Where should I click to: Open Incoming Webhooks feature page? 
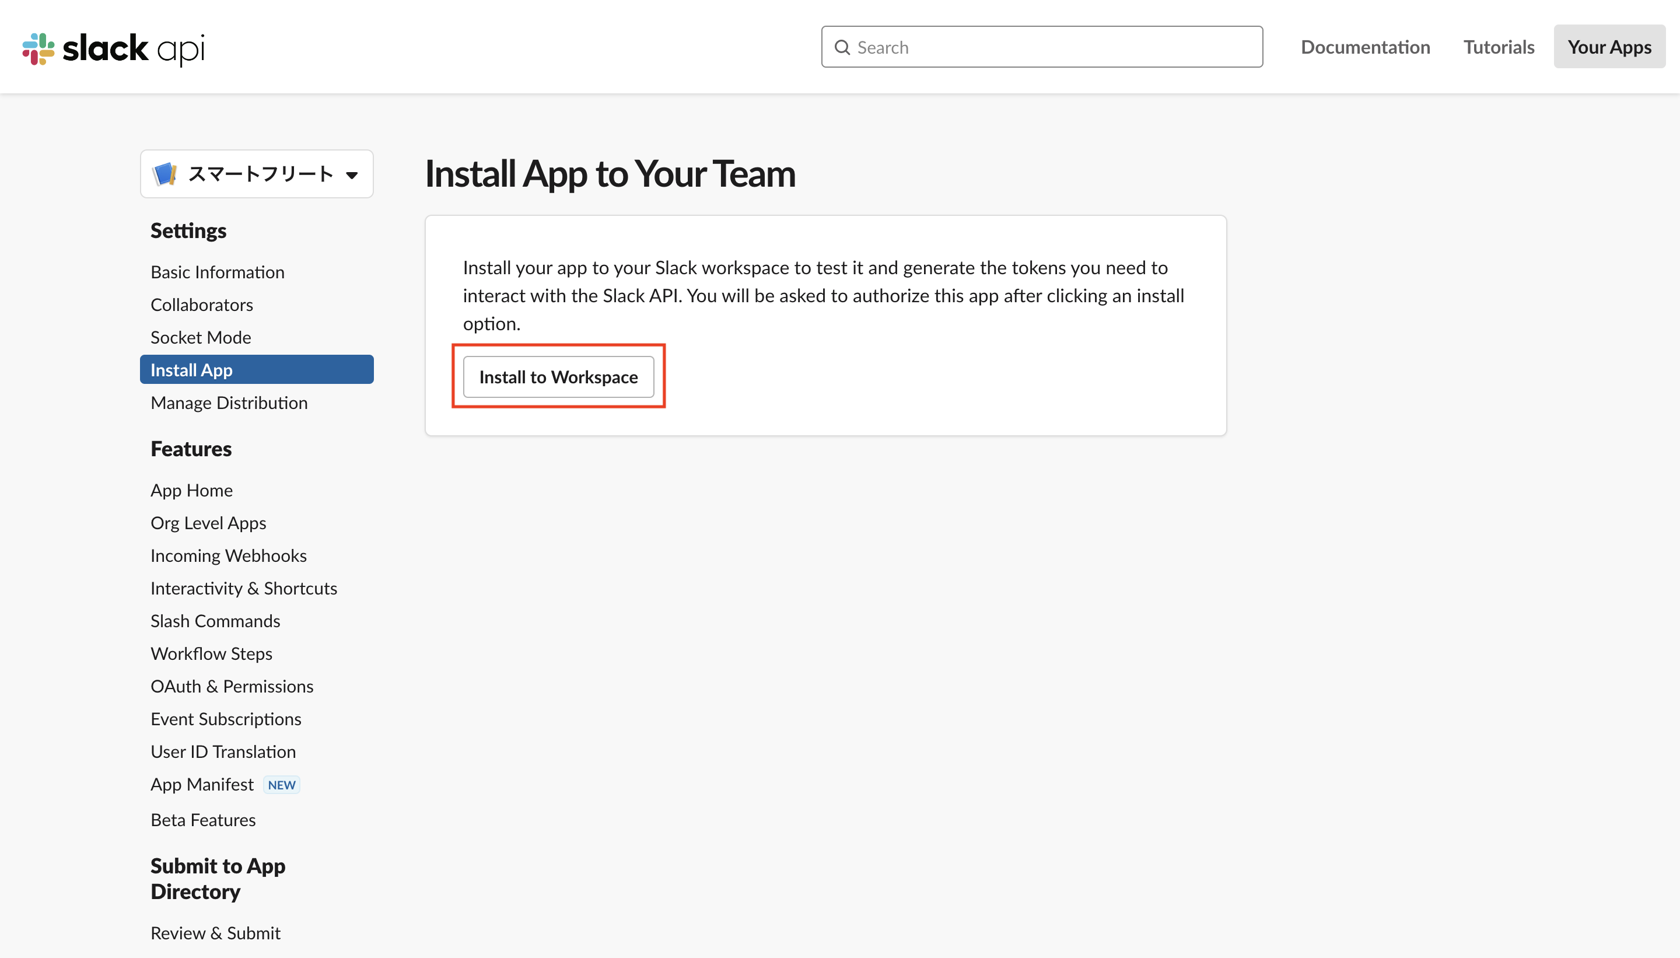228,555
